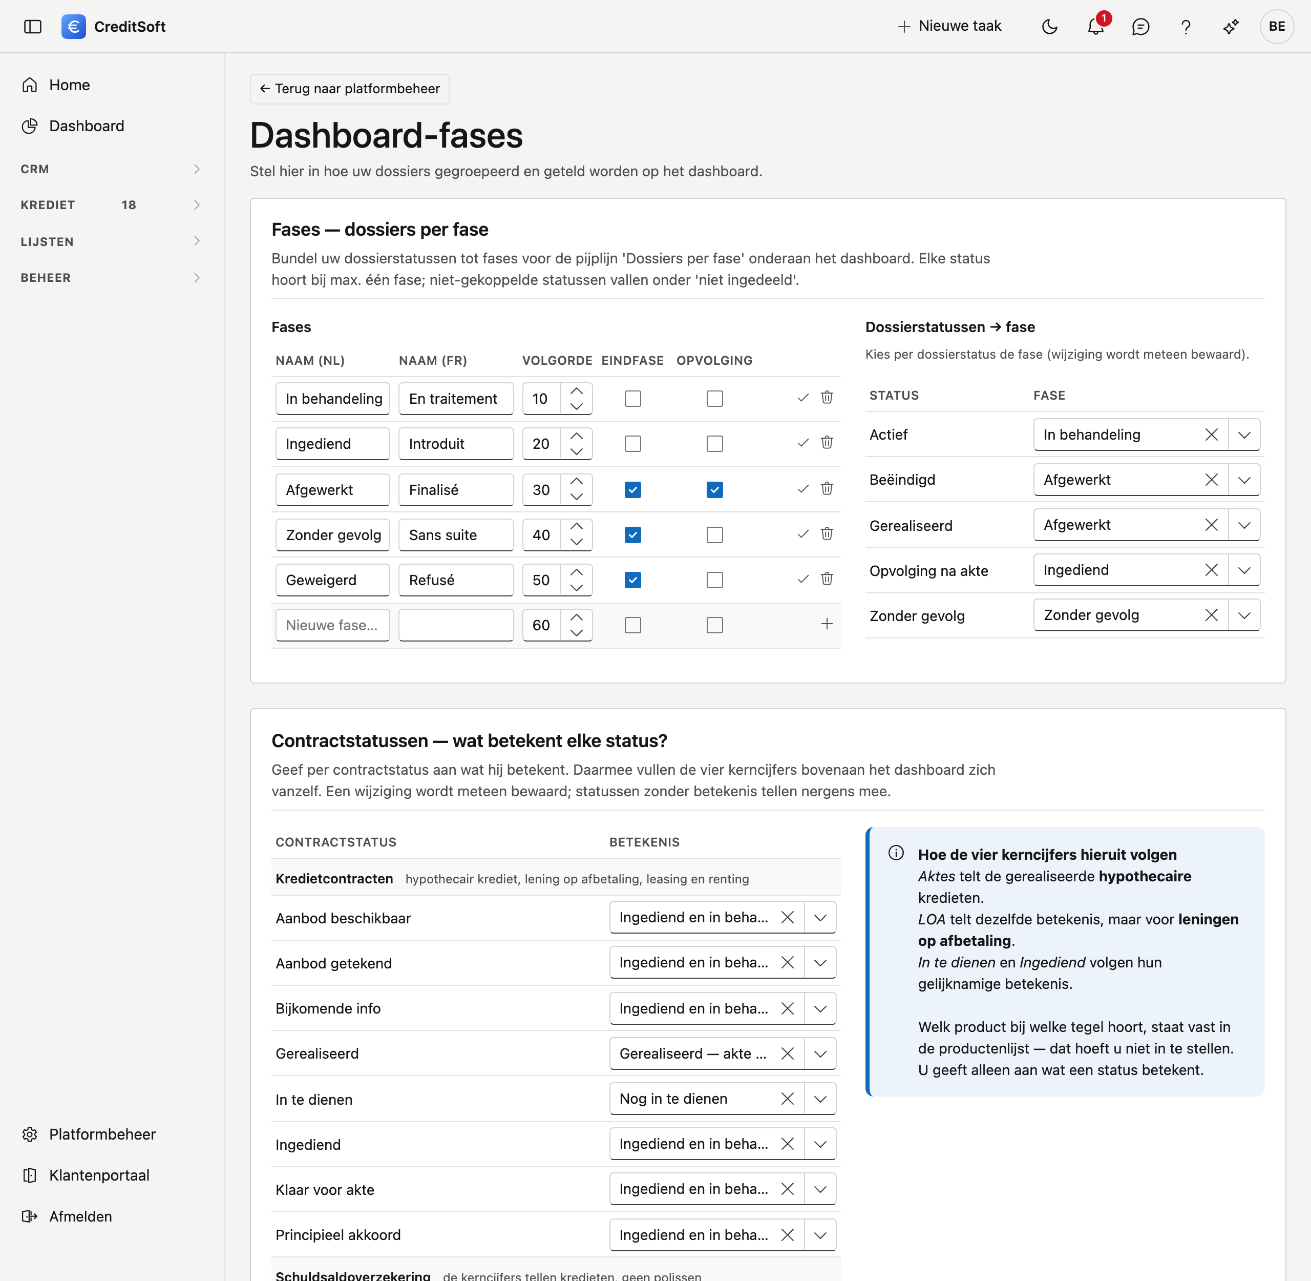Screen dimensions: 1311x1281
Task: Open betekenis dropdown for Gerealiseerd contract
Action: [820, 1053]
